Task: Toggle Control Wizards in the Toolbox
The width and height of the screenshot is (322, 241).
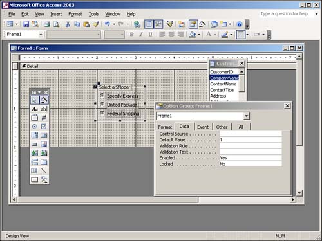Action: click(44, 100)
